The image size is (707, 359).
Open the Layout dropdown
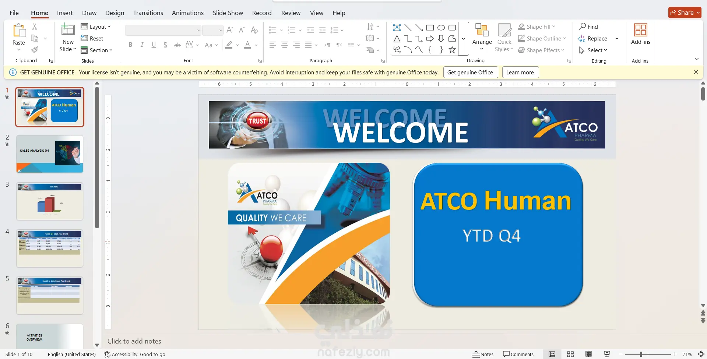[96, 27]
